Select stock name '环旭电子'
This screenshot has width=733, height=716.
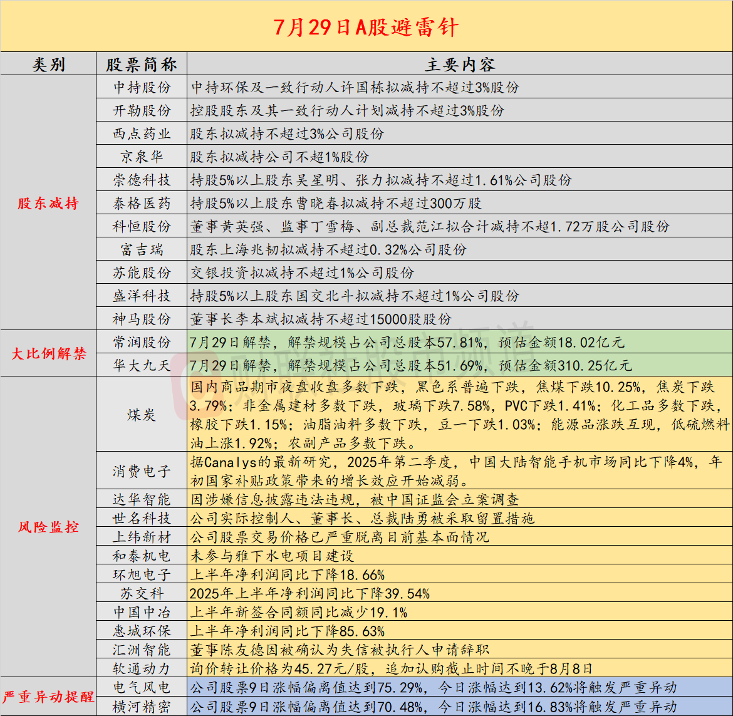[x=142, y=575]
